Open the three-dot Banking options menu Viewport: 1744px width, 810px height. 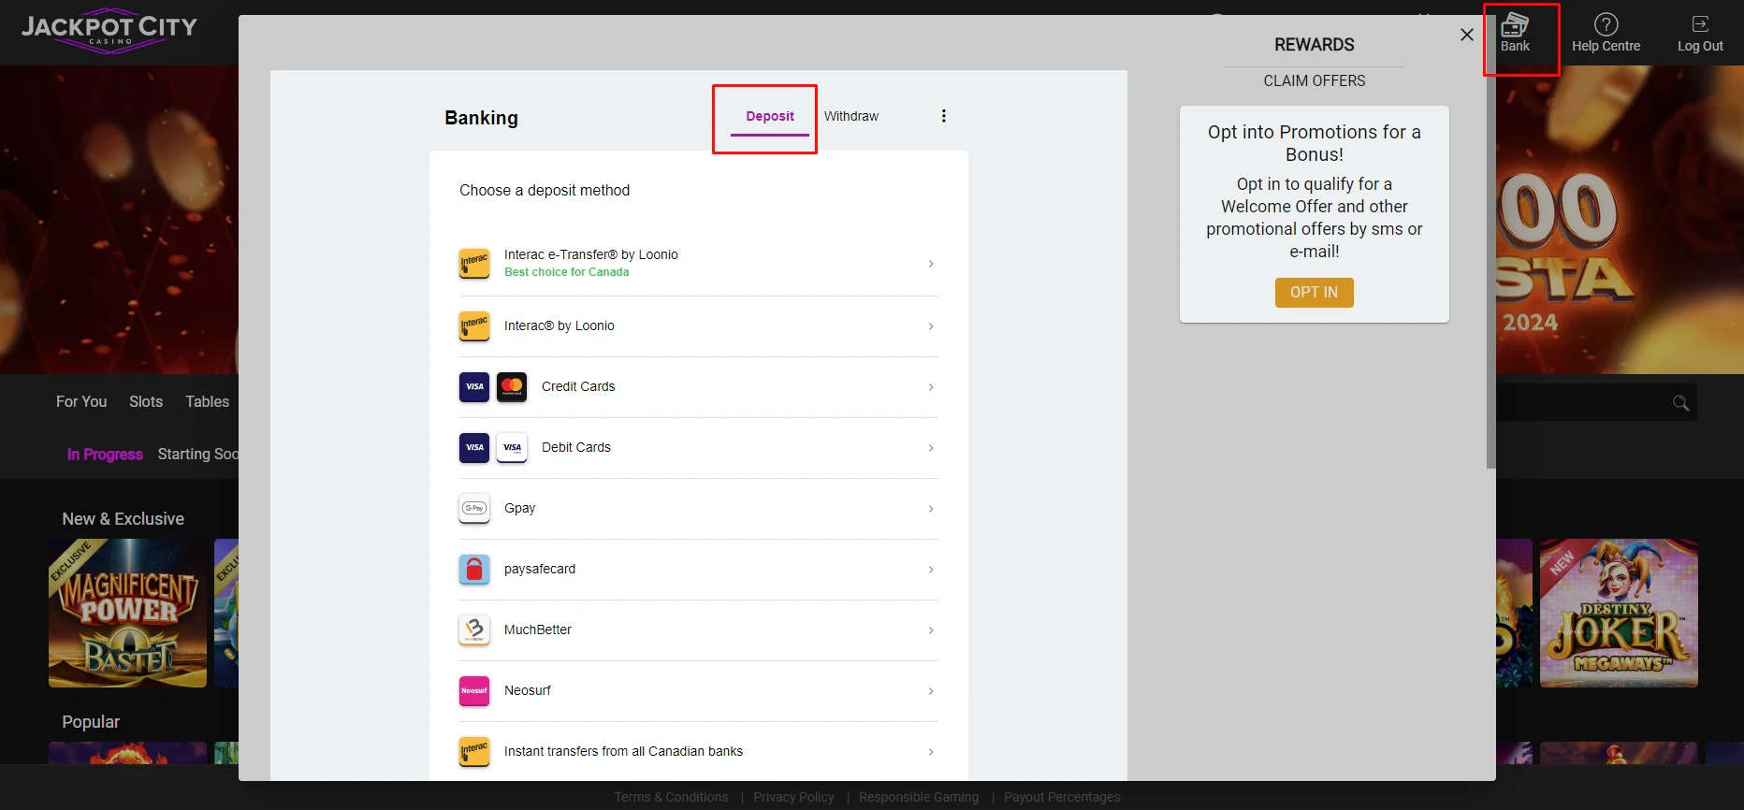(x=943, y=116)
